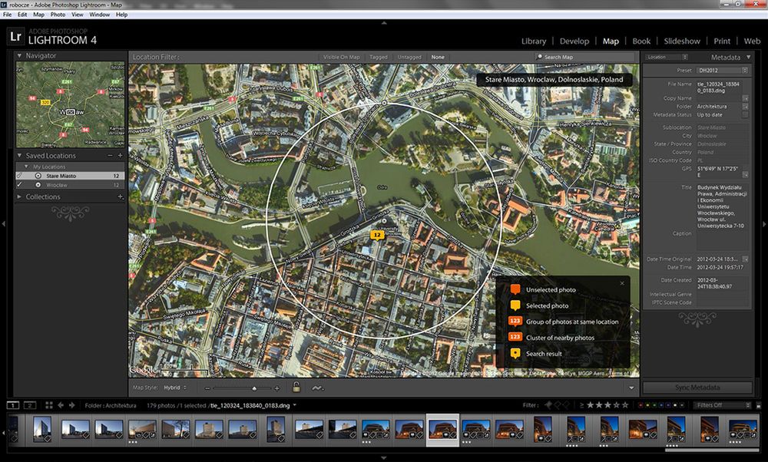Open the File menu
768x462 pixels.
tap(8, 15)
